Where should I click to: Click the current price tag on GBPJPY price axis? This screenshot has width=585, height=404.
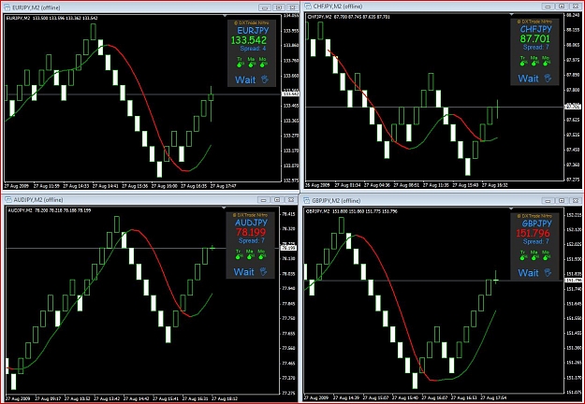[573, 280]
